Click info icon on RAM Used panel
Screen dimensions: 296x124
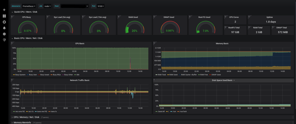pyautogui.click(x=119, y=17)
